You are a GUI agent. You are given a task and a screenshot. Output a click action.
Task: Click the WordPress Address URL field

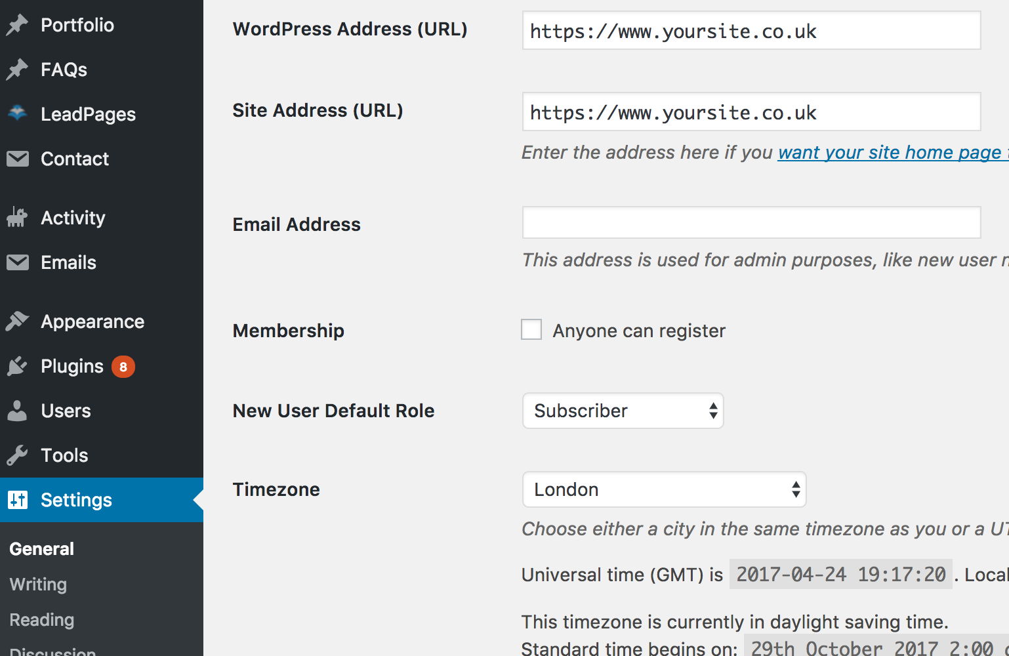click(751, 30)
